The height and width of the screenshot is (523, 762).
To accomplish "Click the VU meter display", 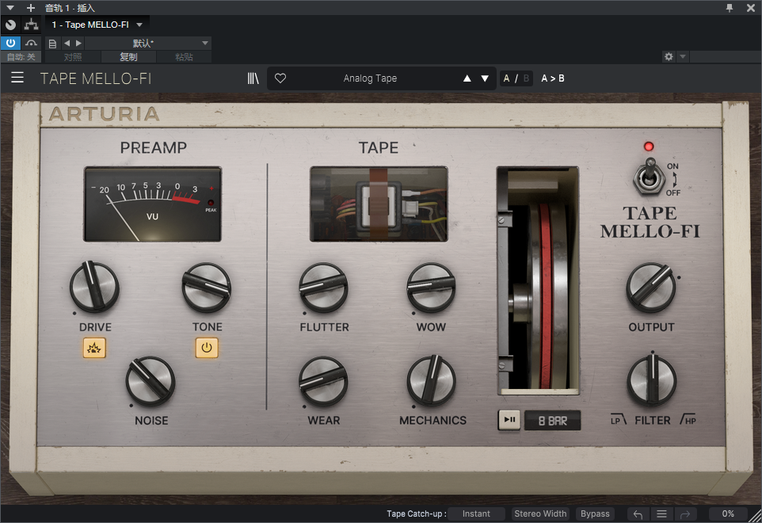I will 153,204.
